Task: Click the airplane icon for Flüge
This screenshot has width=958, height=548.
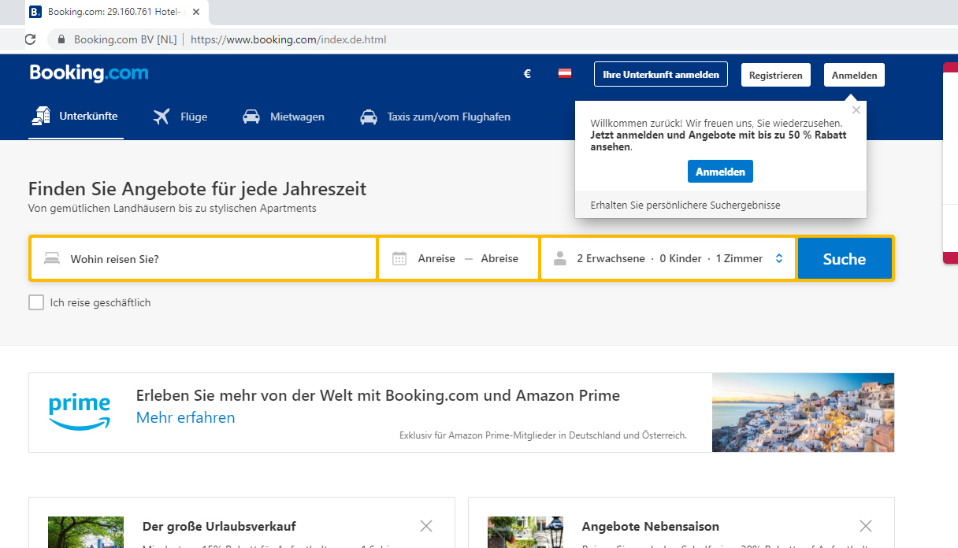Action: [162, 117]
